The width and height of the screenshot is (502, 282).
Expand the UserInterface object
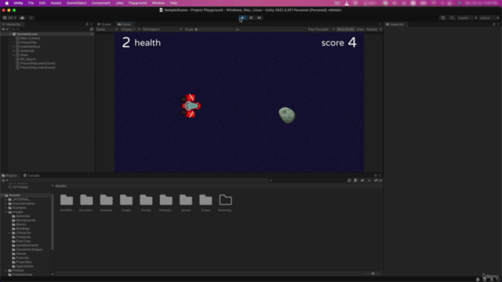pyautogui.click(x=13, y=47)
